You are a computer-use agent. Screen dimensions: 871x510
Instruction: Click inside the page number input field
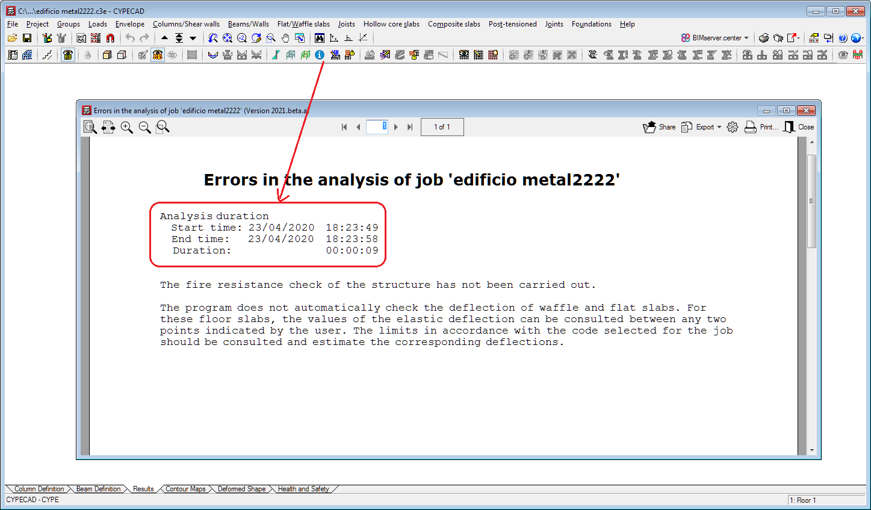(377, 127)
